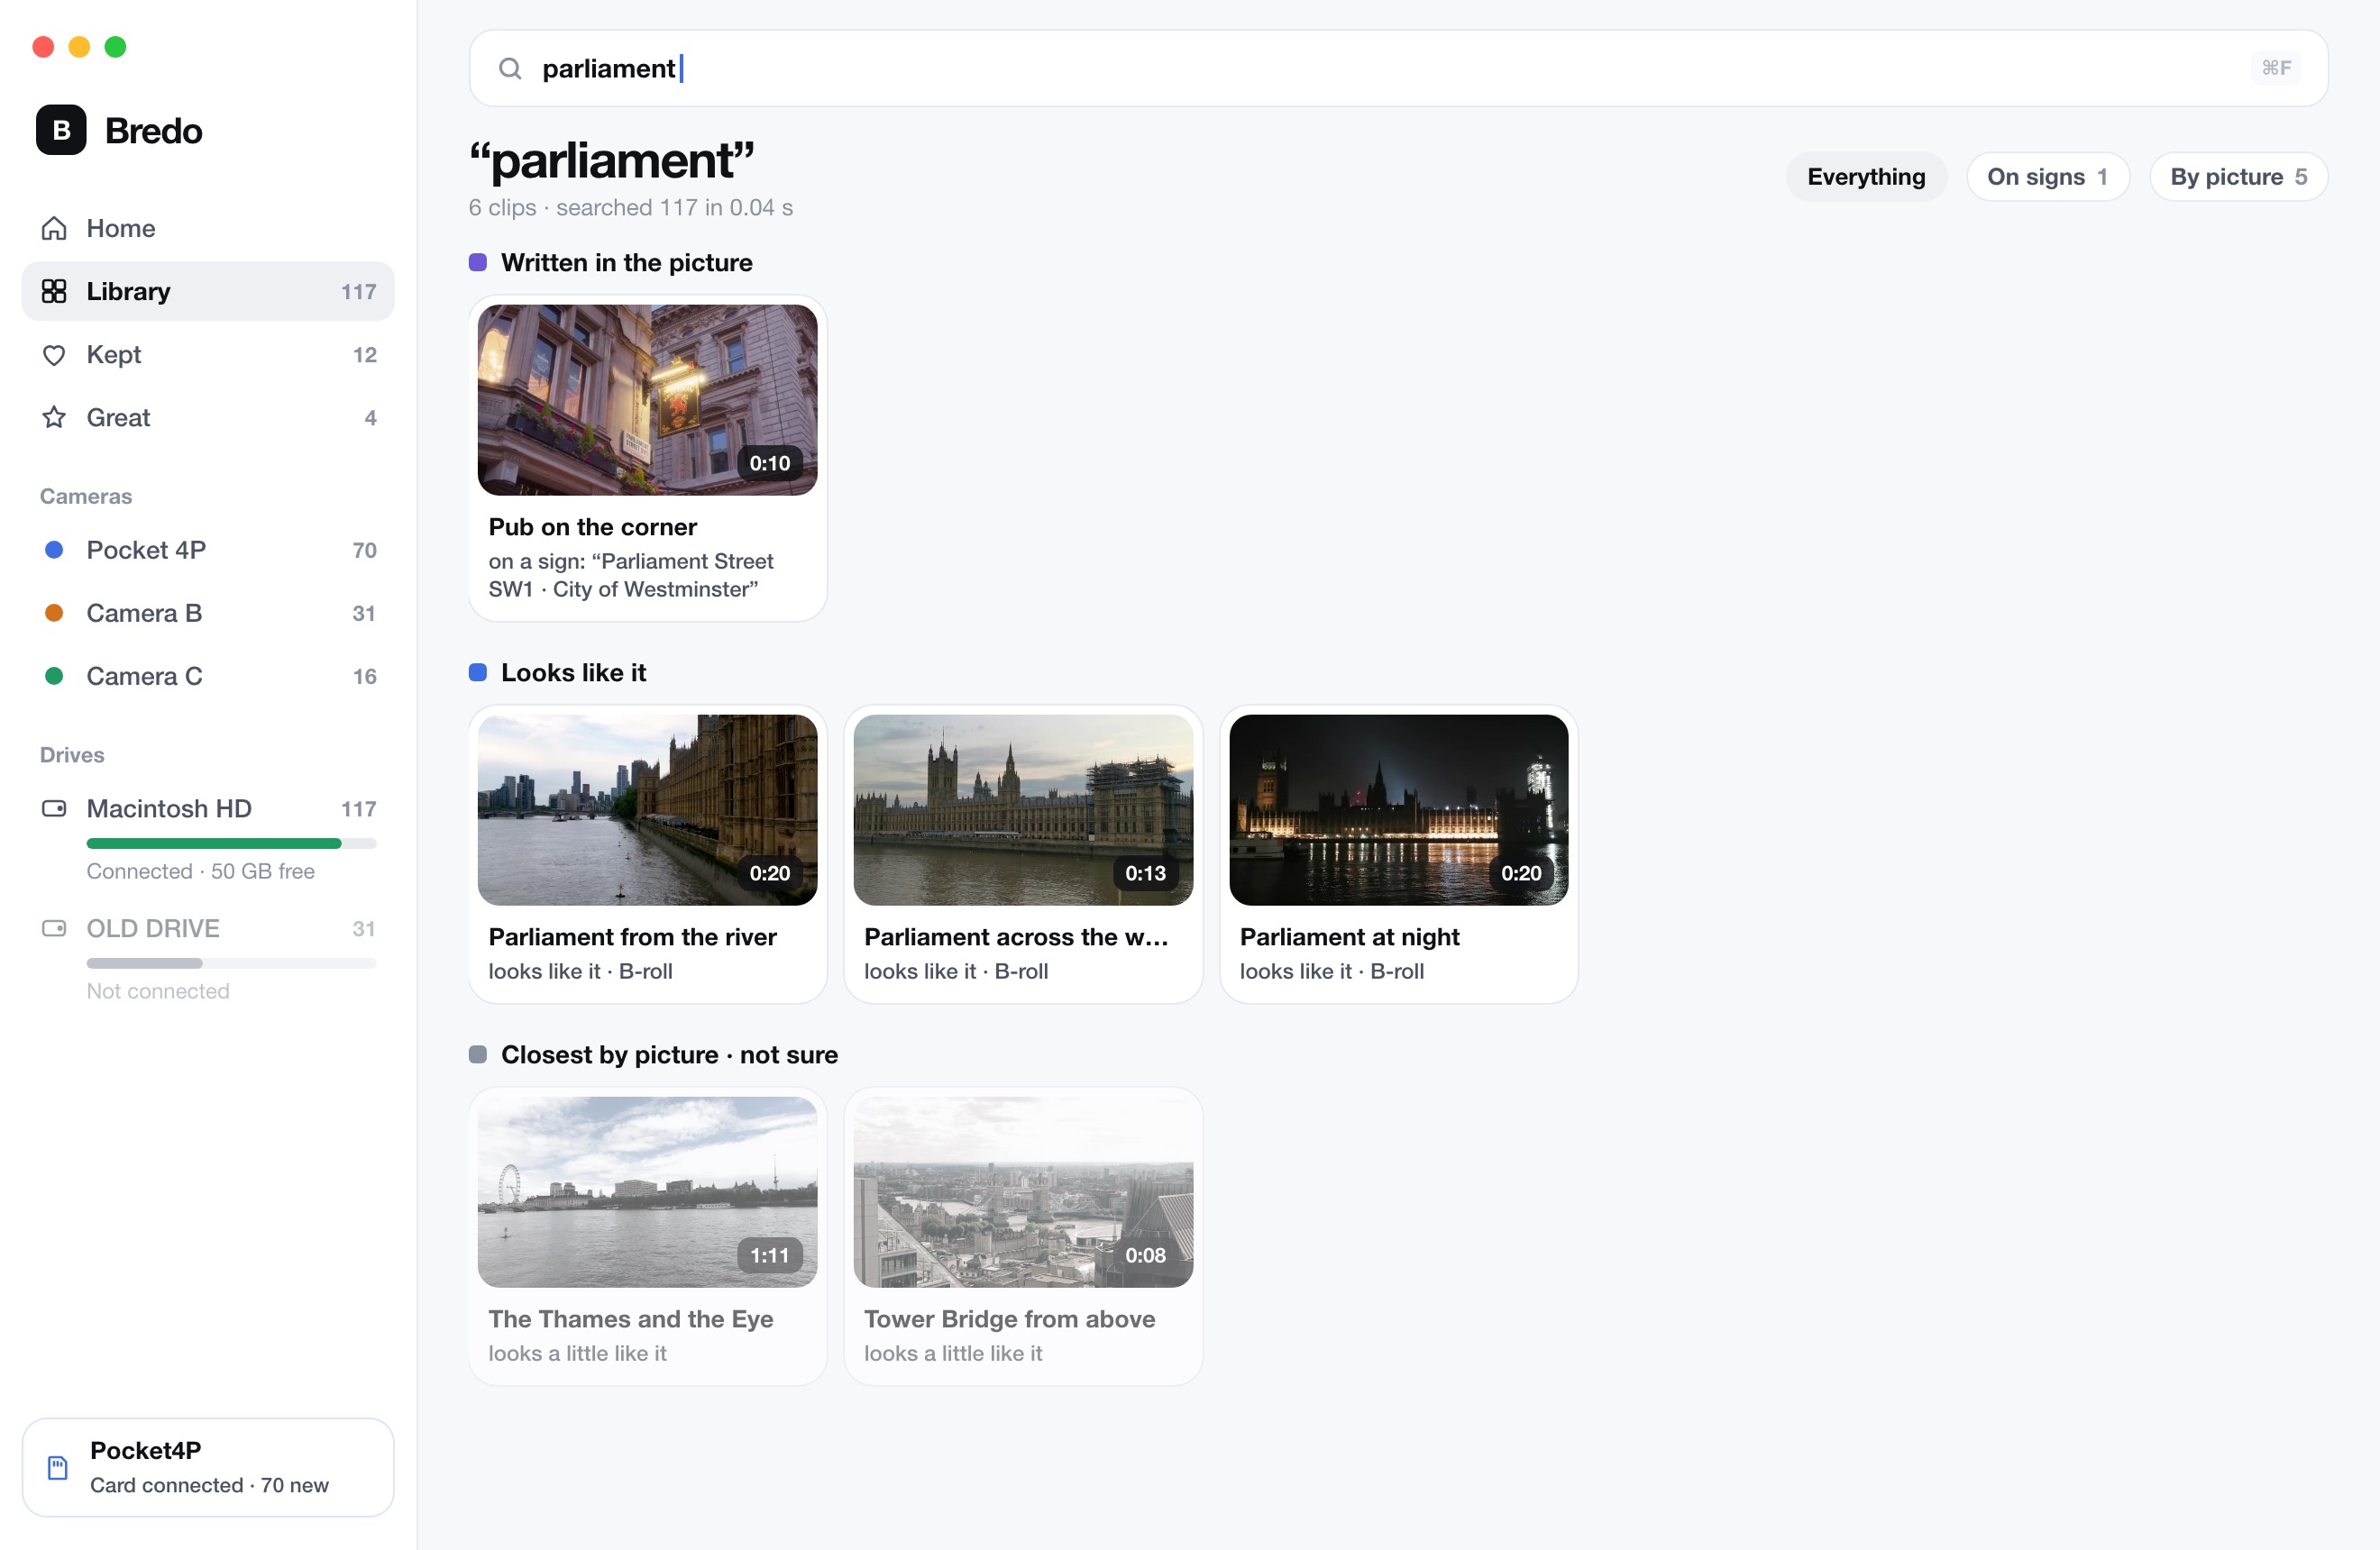The width and height of the screenshot is (2380, 1550).
Task: Click the Great star icon
Action: [54, 418]
